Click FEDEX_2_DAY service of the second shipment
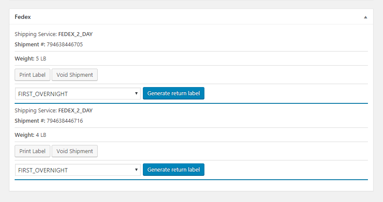The width and height of the screenshot is (383, 202). click(75, 111)
